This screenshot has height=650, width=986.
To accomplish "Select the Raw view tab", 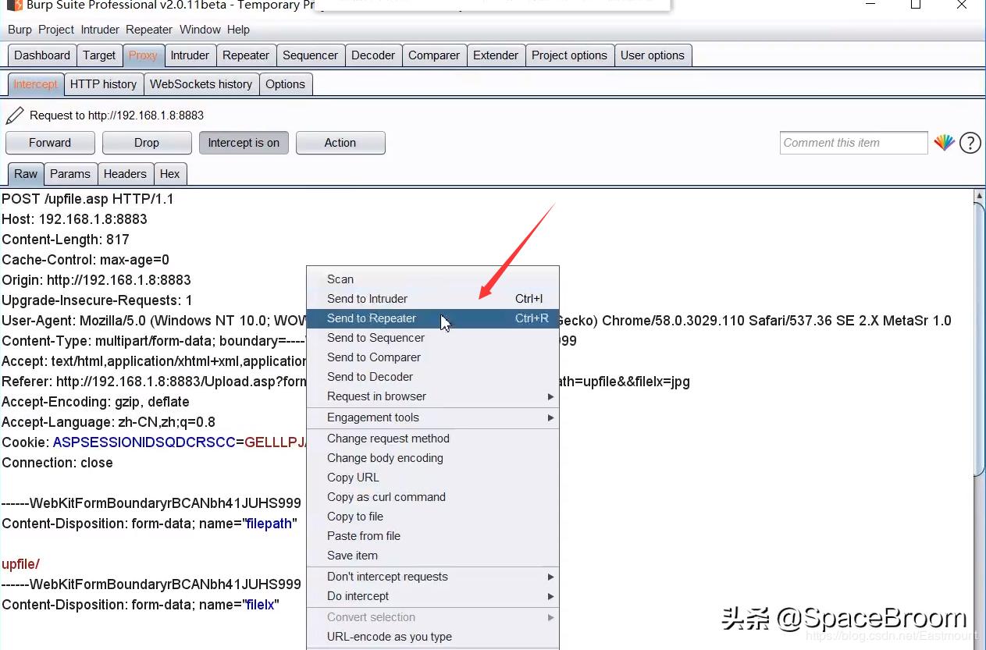I will (26, 174).
